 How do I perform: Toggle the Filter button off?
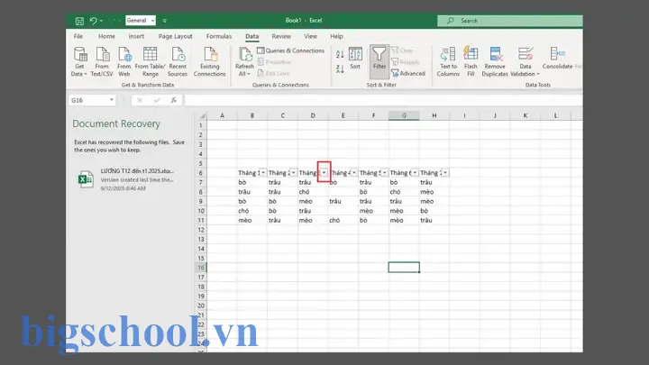click(379, 61)
